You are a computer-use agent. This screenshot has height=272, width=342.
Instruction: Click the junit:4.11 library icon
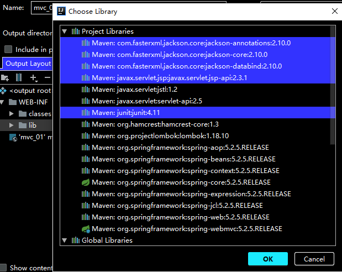point(86,113)
